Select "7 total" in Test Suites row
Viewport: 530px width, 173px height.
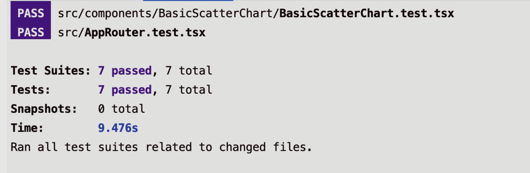coord(188,71)
